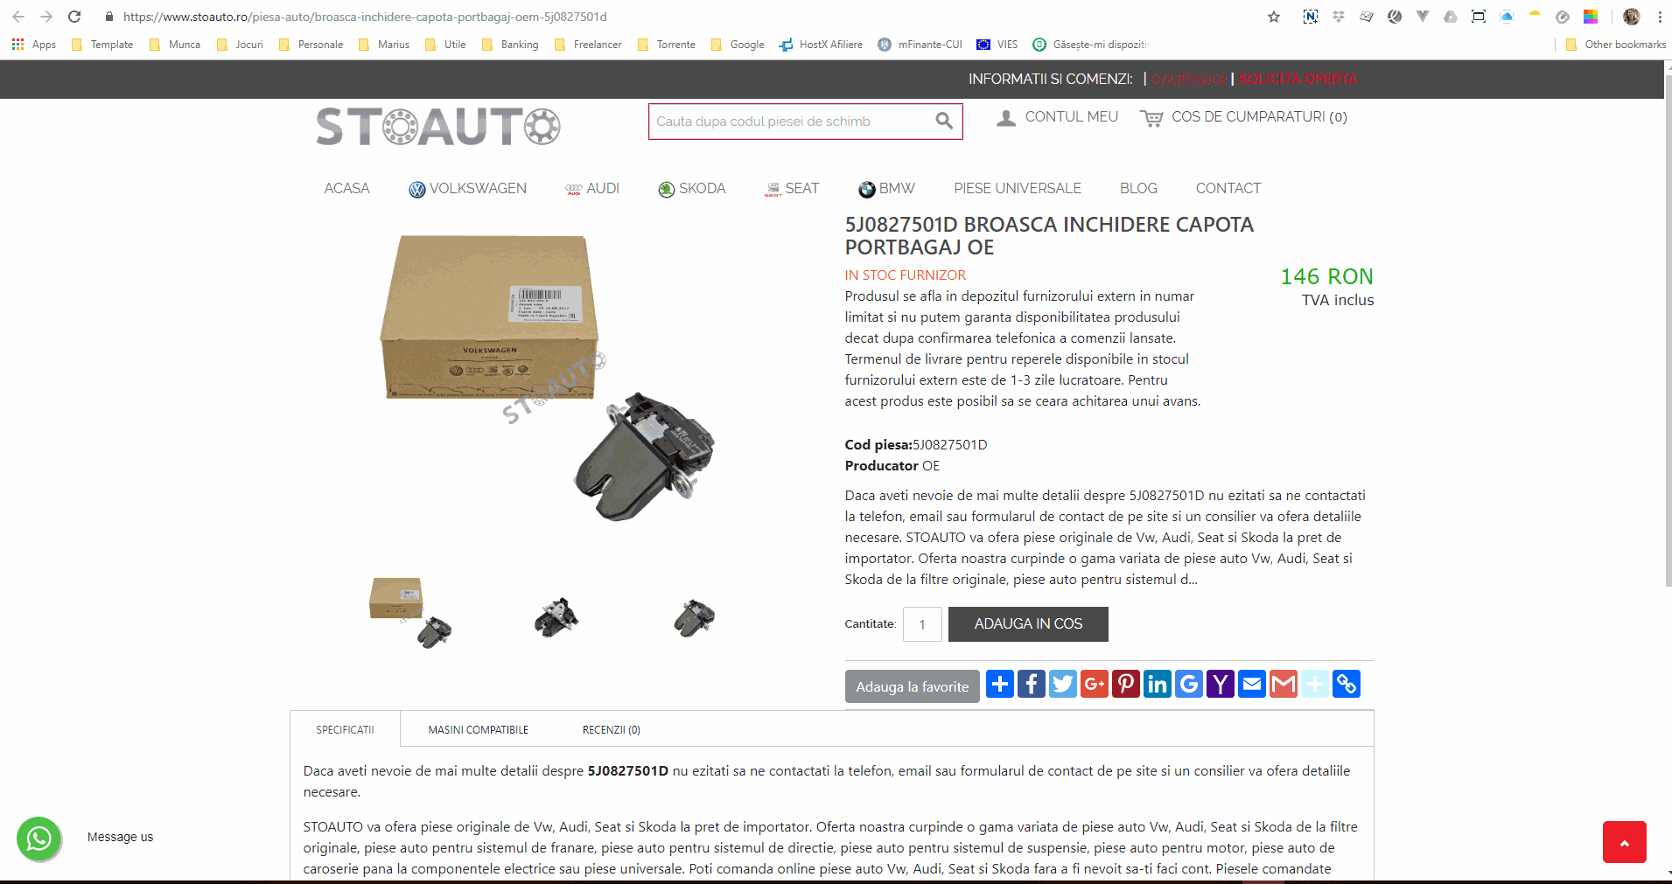
Task: Focus the part code search field
Action: click(792, 122)
